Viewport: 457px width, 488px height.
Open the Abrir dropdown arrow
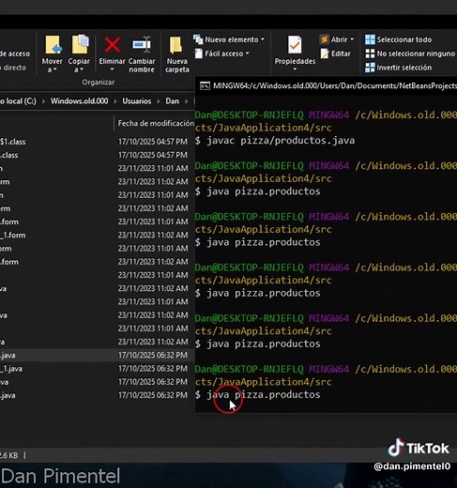[352, 39]
